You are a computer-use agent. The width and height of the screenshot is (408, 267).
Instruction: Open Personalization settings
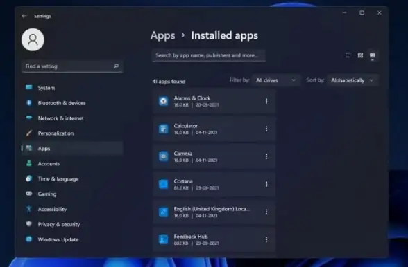point(72,133)
